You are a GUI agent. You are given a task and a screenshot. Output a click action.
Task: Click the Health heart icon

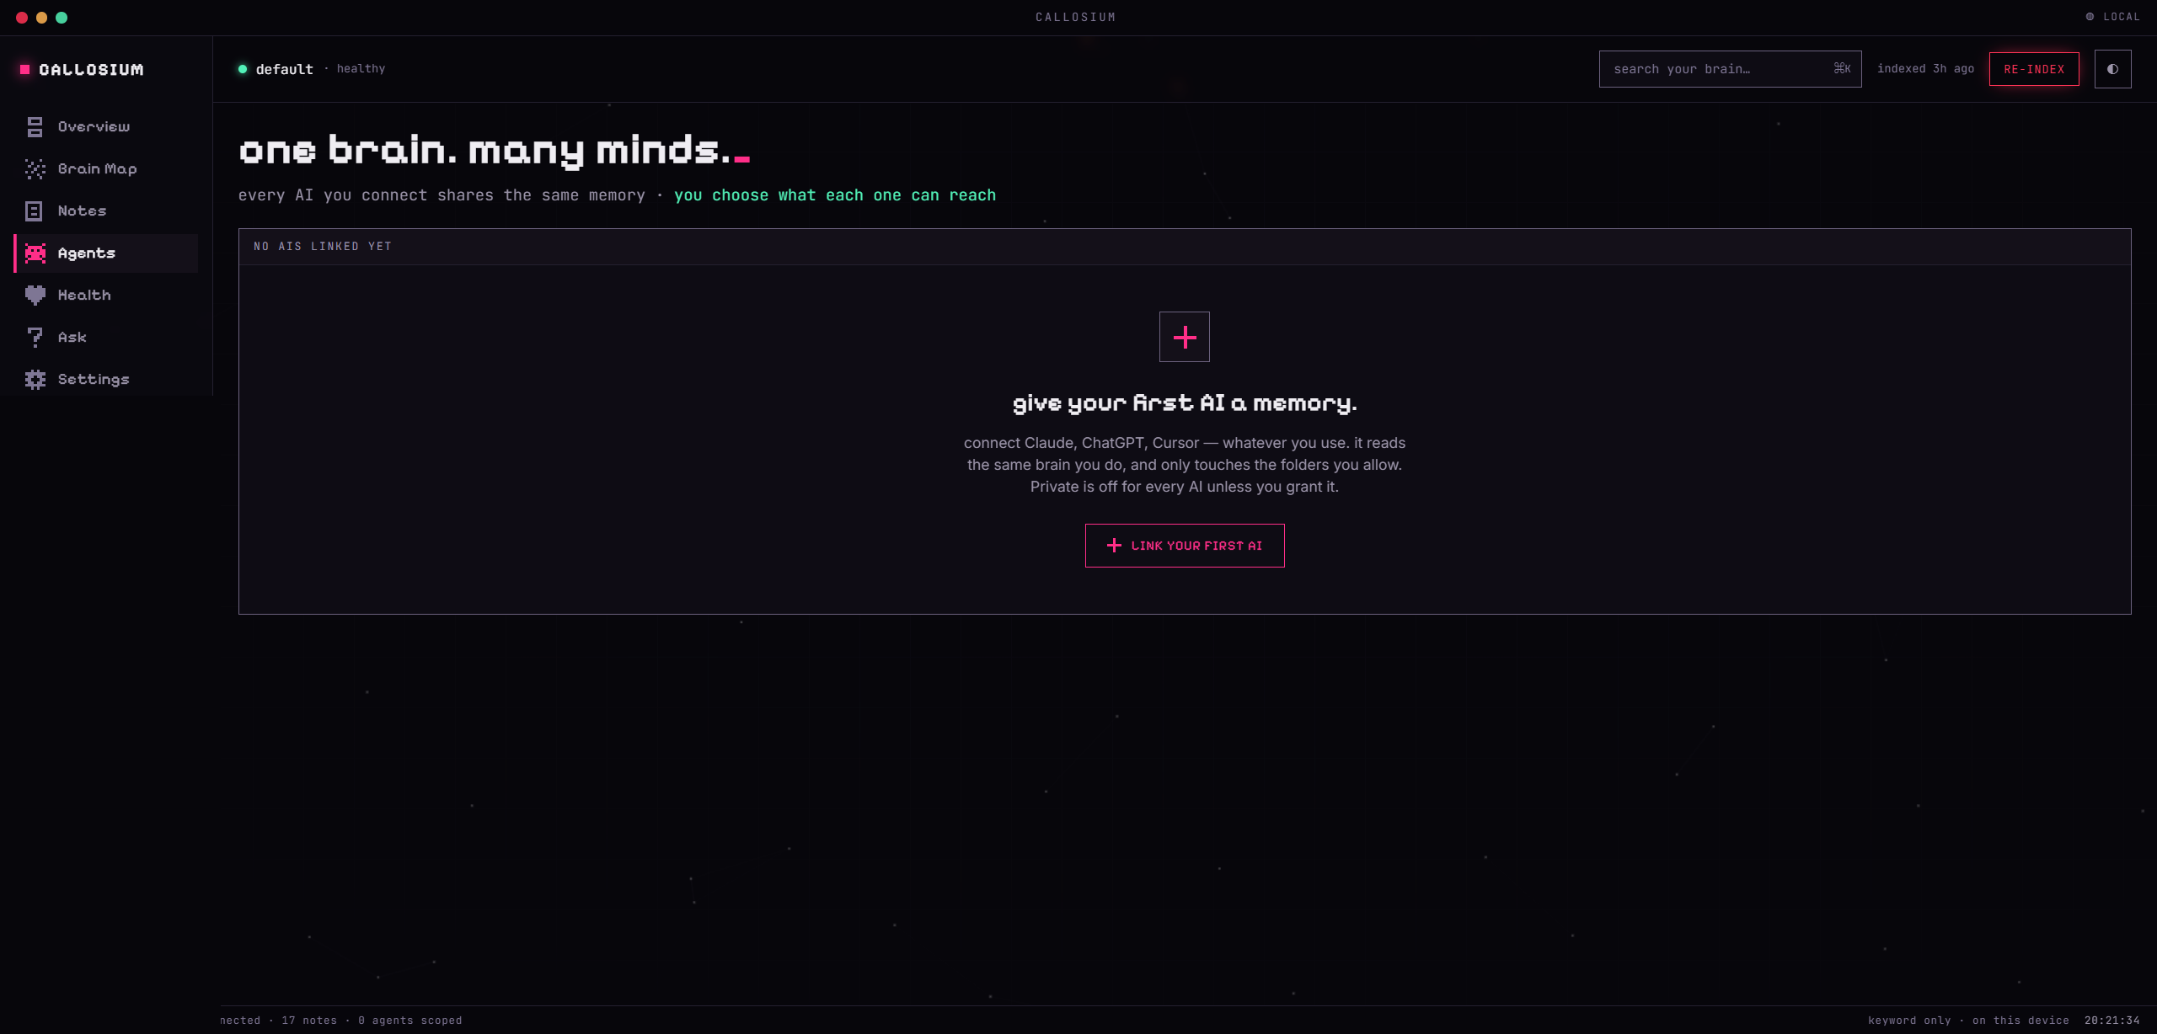[35, 295]
